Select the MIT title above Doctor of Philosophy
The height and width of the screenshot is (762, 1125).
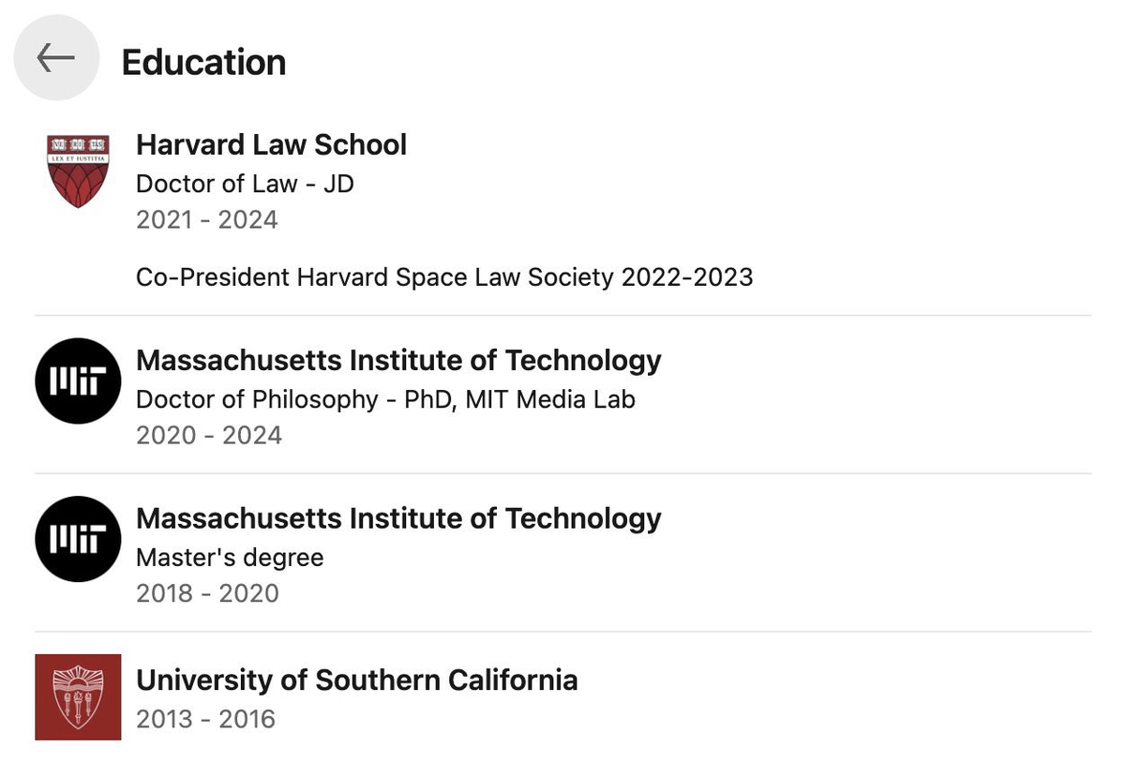point(398,360)
